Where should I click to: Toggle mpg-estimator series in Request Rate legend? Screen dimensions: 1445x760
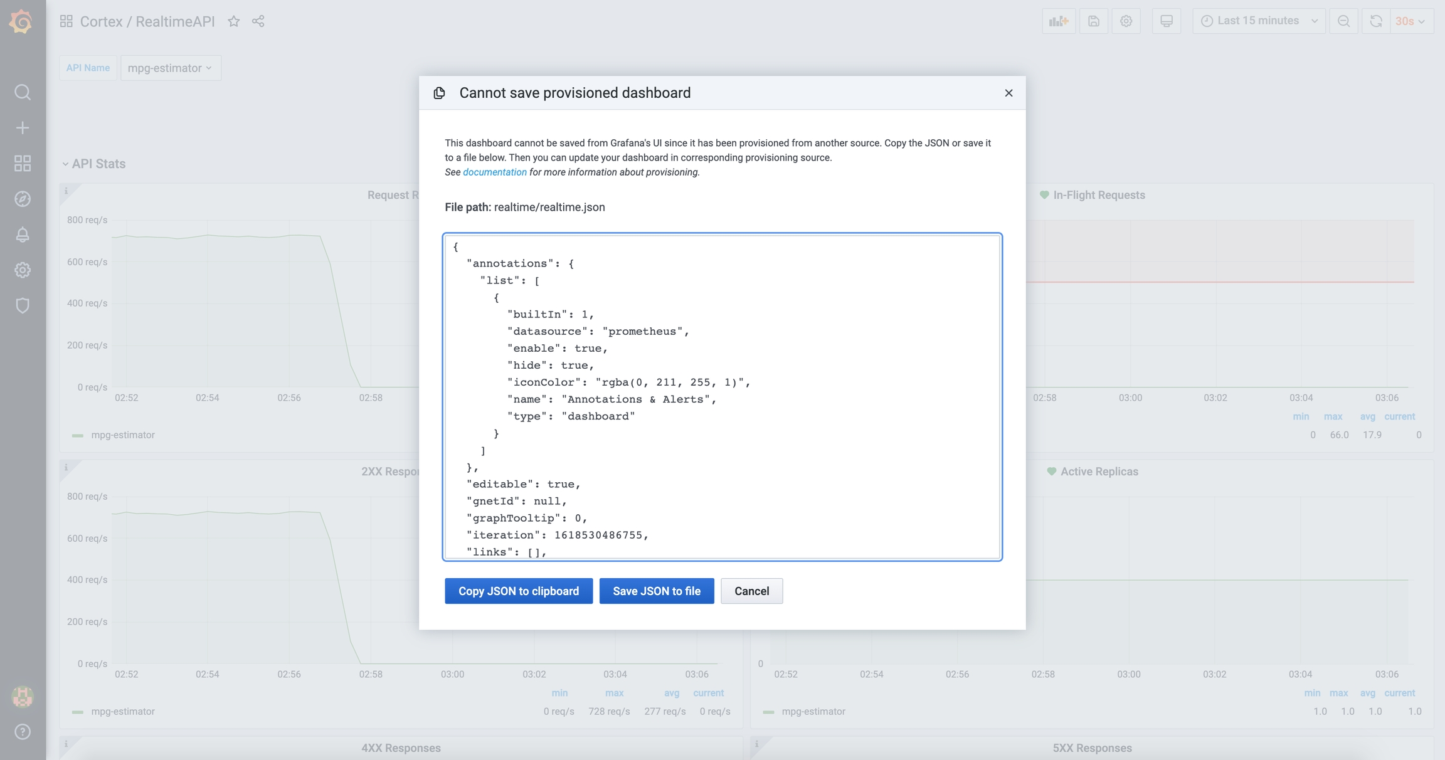tap(122, 435)
